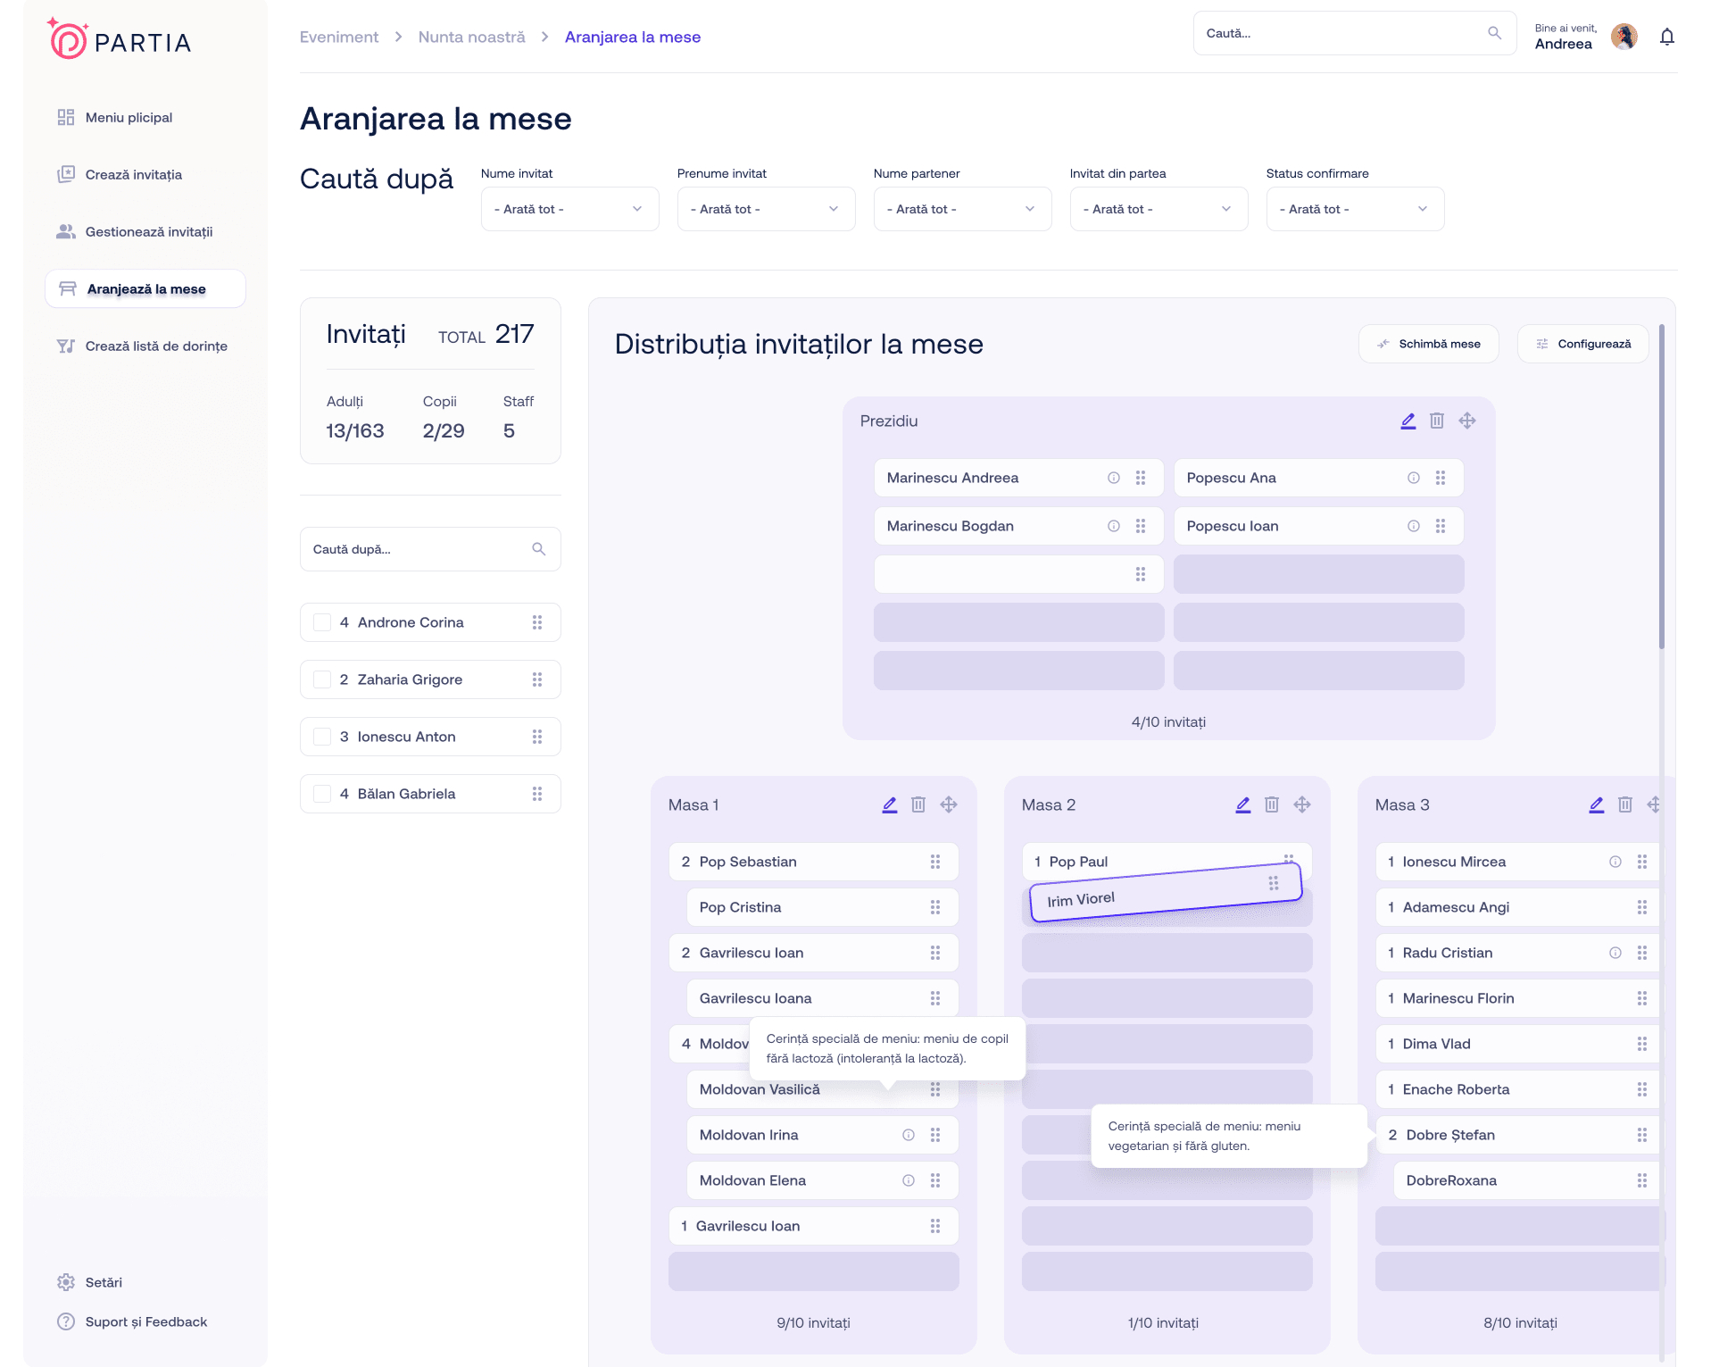The image size is (1711, 1367).
Task: Open the Prenume invitat dropdown
Action: (767, 209)
